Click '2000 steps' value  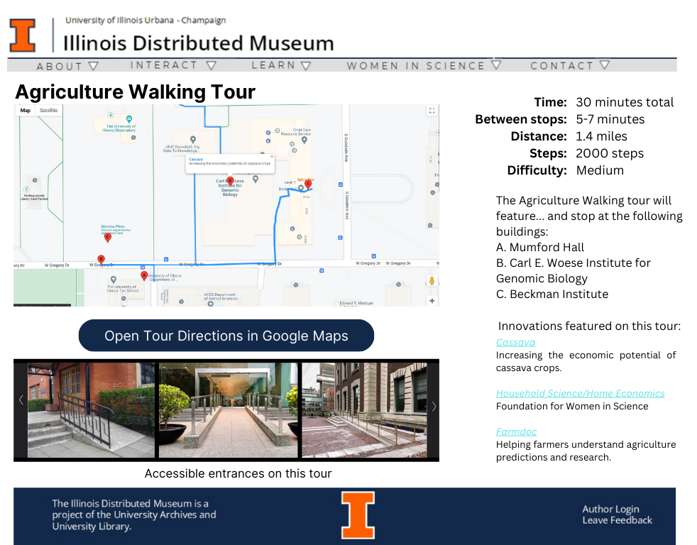click(610, 153)
